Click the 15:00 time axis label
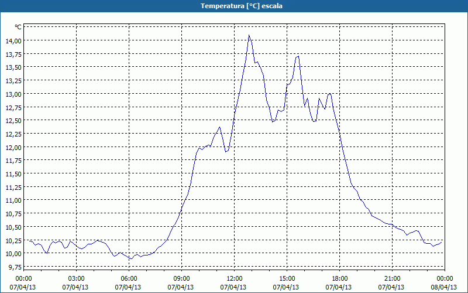 click(x=287, y=279)
